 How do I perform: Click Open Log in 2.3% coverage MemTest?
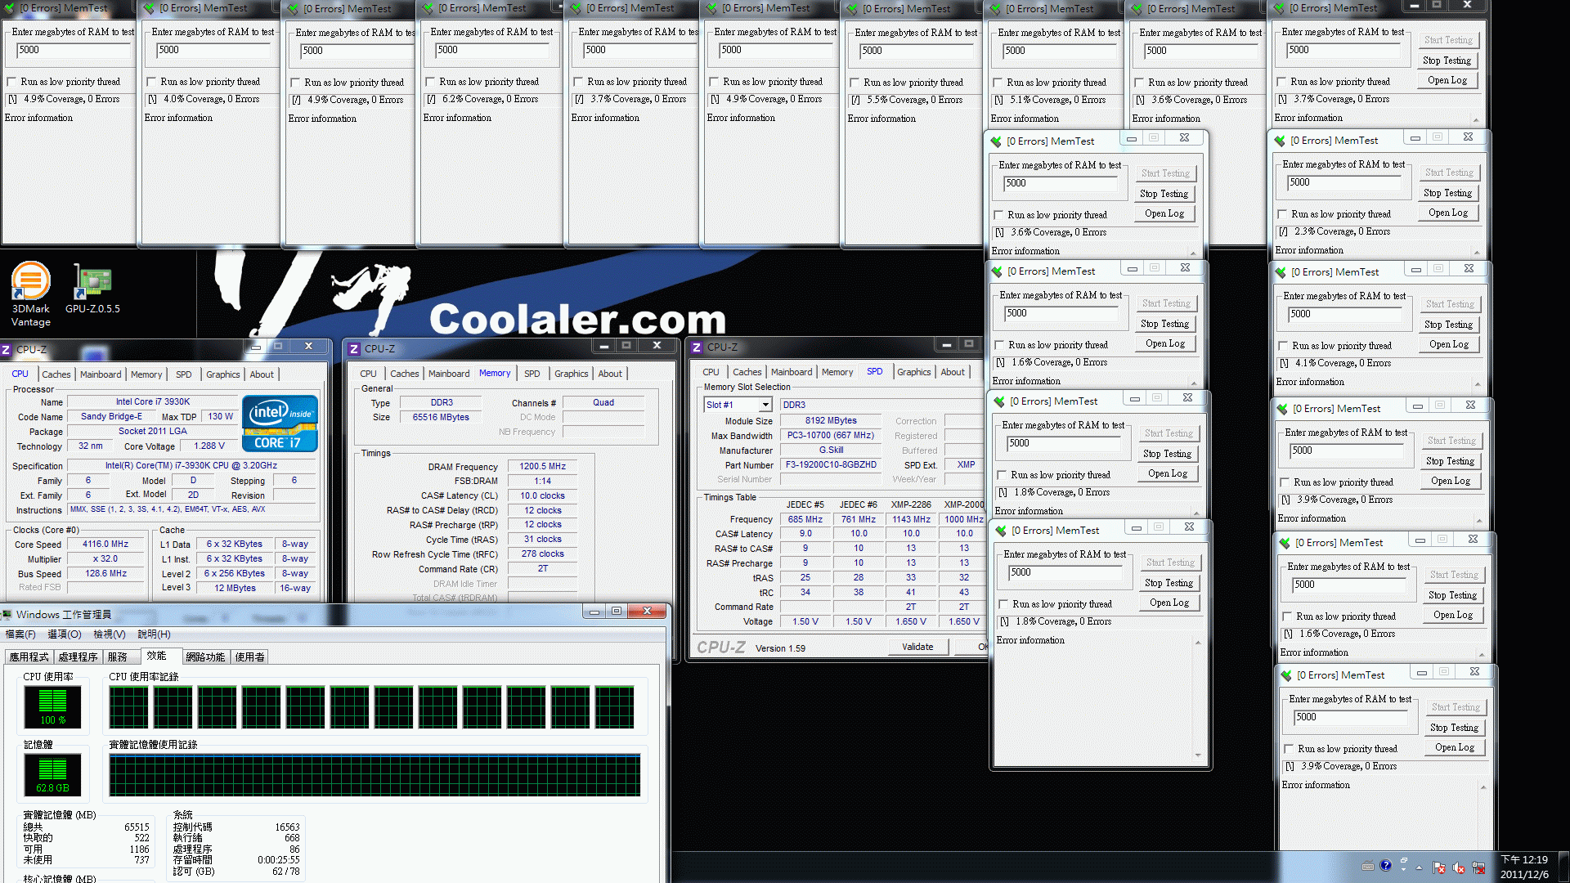coord(1447,213)
